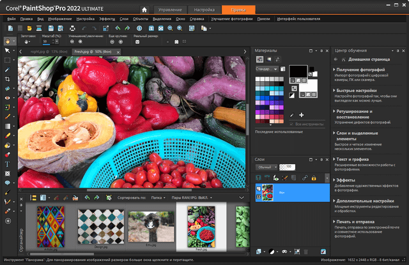The height and width of the screenshot is (265, 409).
Task: Open the 'Стандар...' palette dropdown
Action: click(266, 69)
